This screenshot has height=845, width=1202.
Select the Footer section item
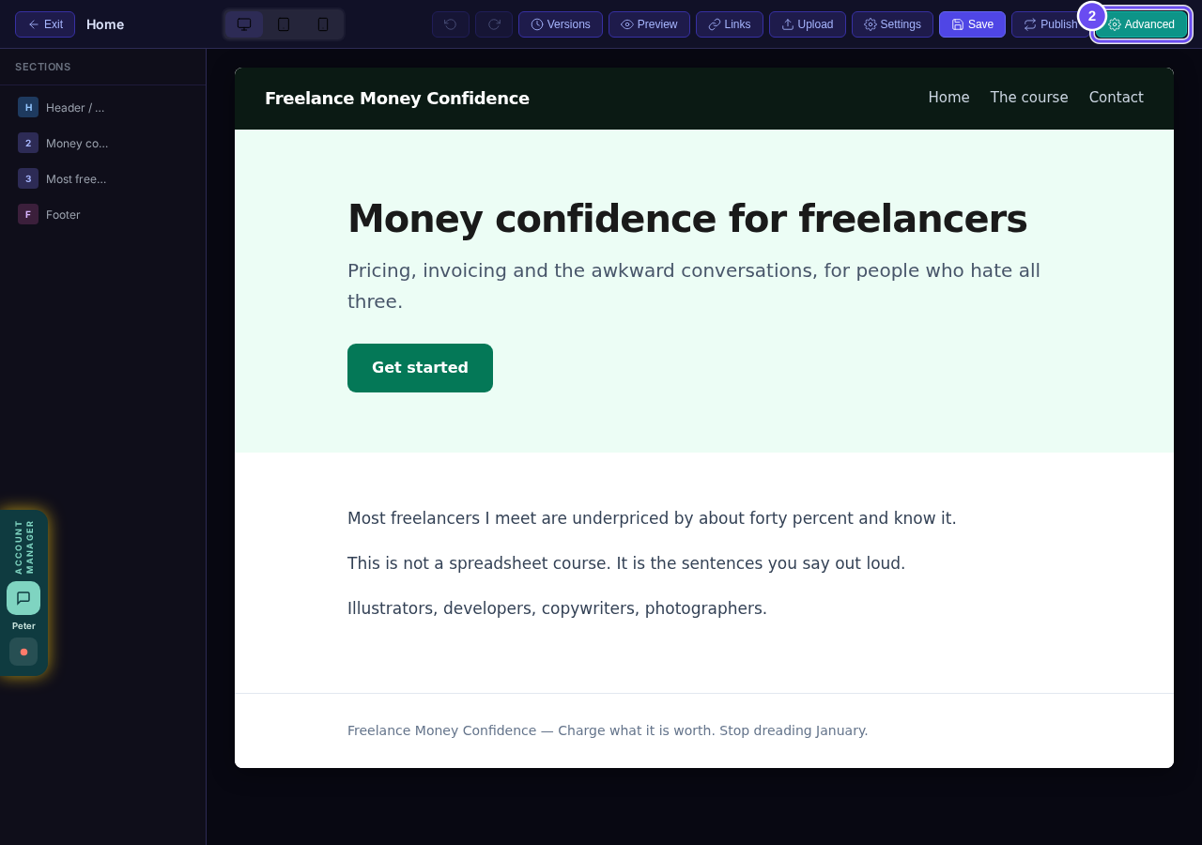click(102, 214)
